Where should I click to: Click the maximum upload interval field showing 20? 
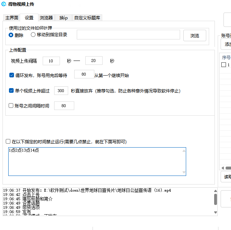pos(94,61)
